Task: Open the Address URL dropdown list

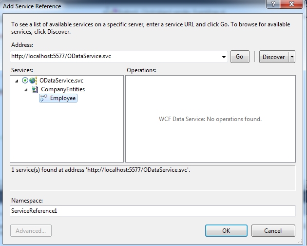Action: click(x=224, y=57)
